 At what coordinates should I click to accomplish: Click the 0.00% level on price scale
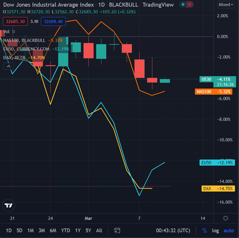223,37
